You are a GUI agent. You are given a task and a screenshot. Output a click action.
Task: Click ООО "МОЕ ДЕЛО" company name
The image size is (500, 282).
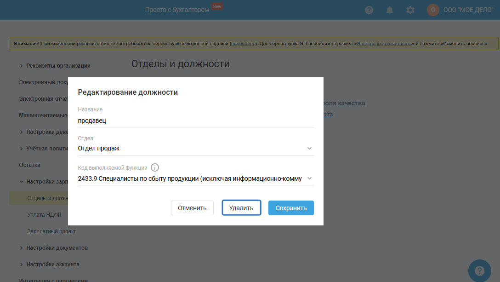coord(468,10)
